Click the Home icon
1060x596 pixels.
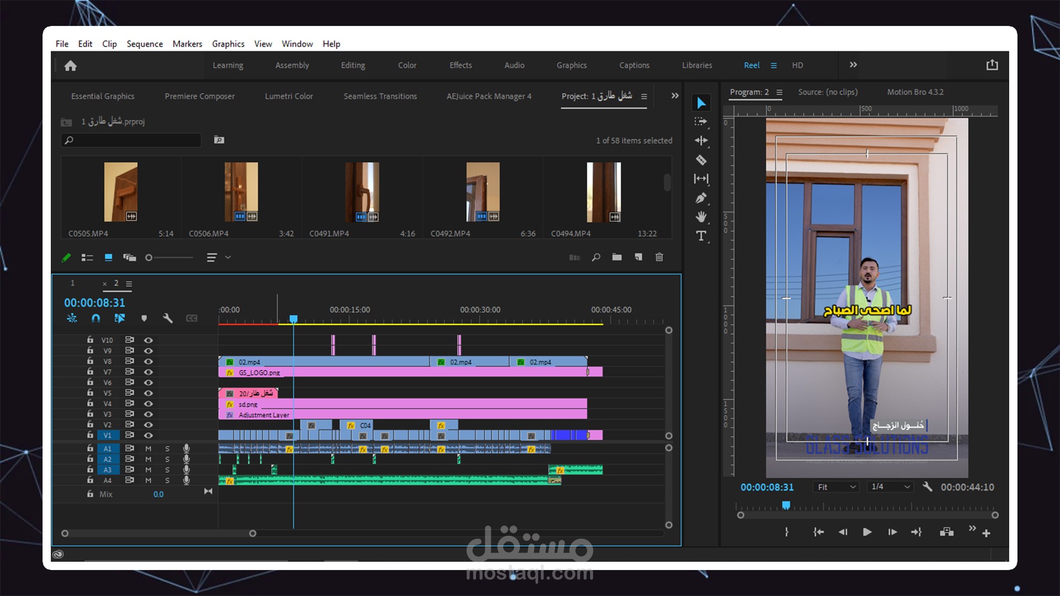point(70,66)
